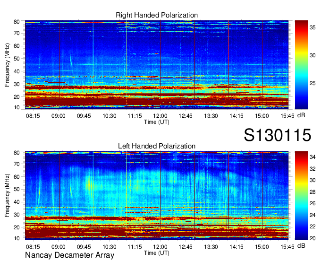Image resolution: width=321 pixels, height=261 pixels.
Task: Click the "12:45" time tick of Left Handed plot
Action: (x=186, y=247)
